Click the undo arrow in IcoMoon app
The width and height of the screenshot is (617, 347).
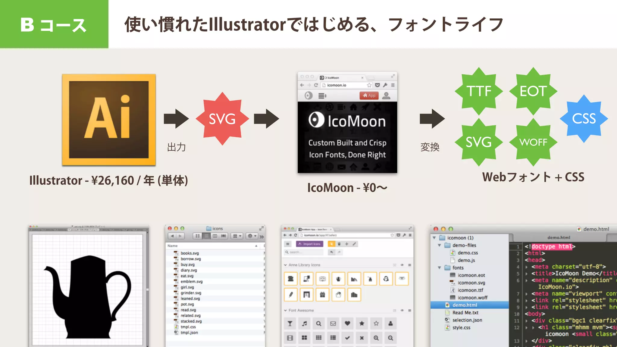tap(331, 252)
